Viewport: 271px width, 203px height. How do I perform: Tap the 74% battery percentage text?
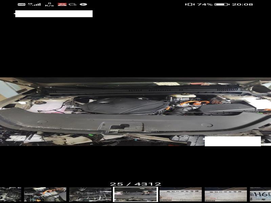205,4
